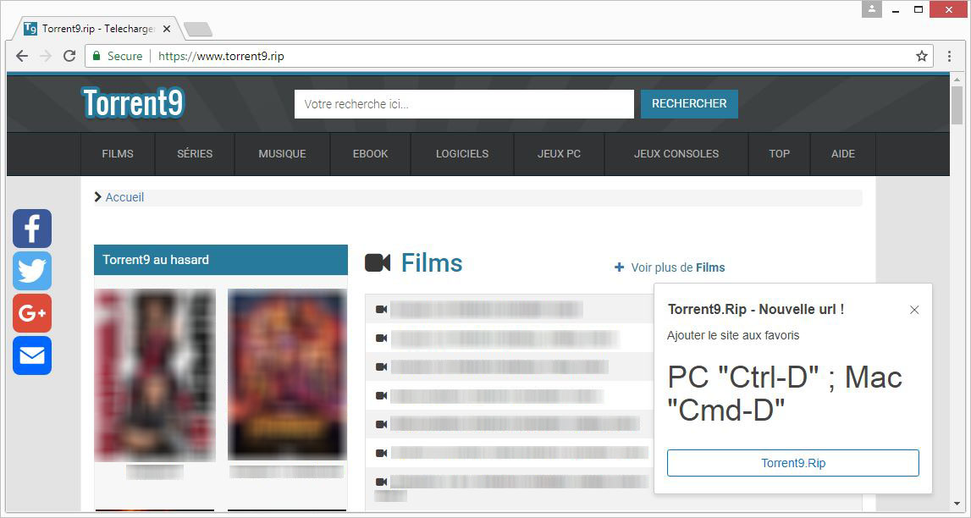Open a new browser tab
This screenshot has height=518, width=971.
[x=198, y=29]
